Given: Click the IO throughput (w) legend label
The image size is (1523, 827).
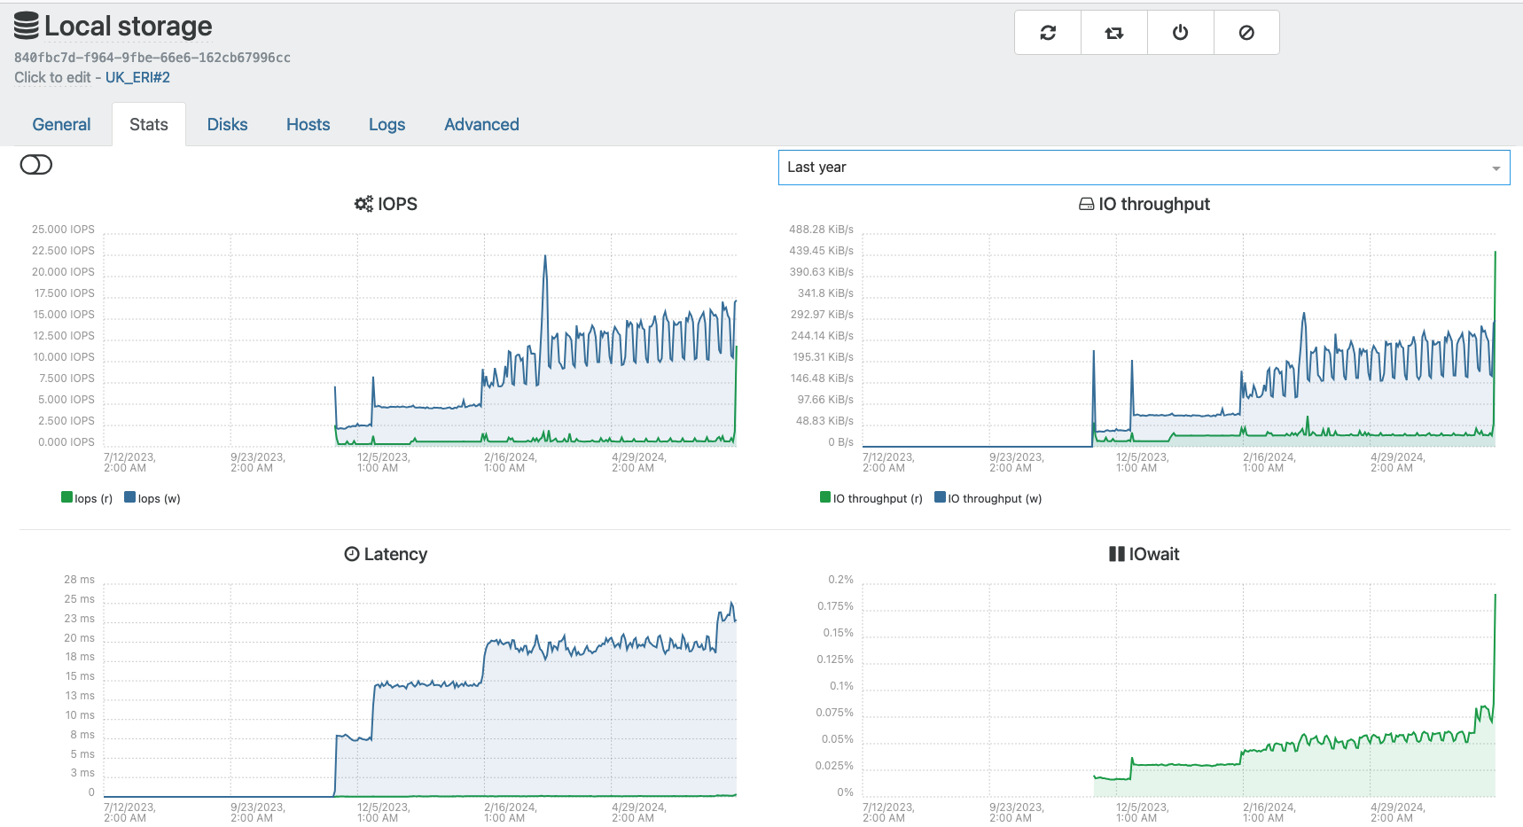Looking at the screenshot, I should (995, 498).
